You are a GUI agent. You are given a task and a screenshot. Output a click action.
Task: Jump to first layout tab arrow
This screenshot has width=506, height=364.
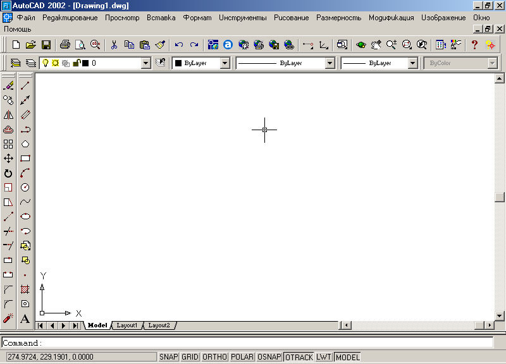40,325
